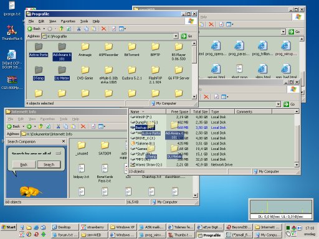Select the BPFTP folder
Screen dimensions: 319x239
coord(155,50)
